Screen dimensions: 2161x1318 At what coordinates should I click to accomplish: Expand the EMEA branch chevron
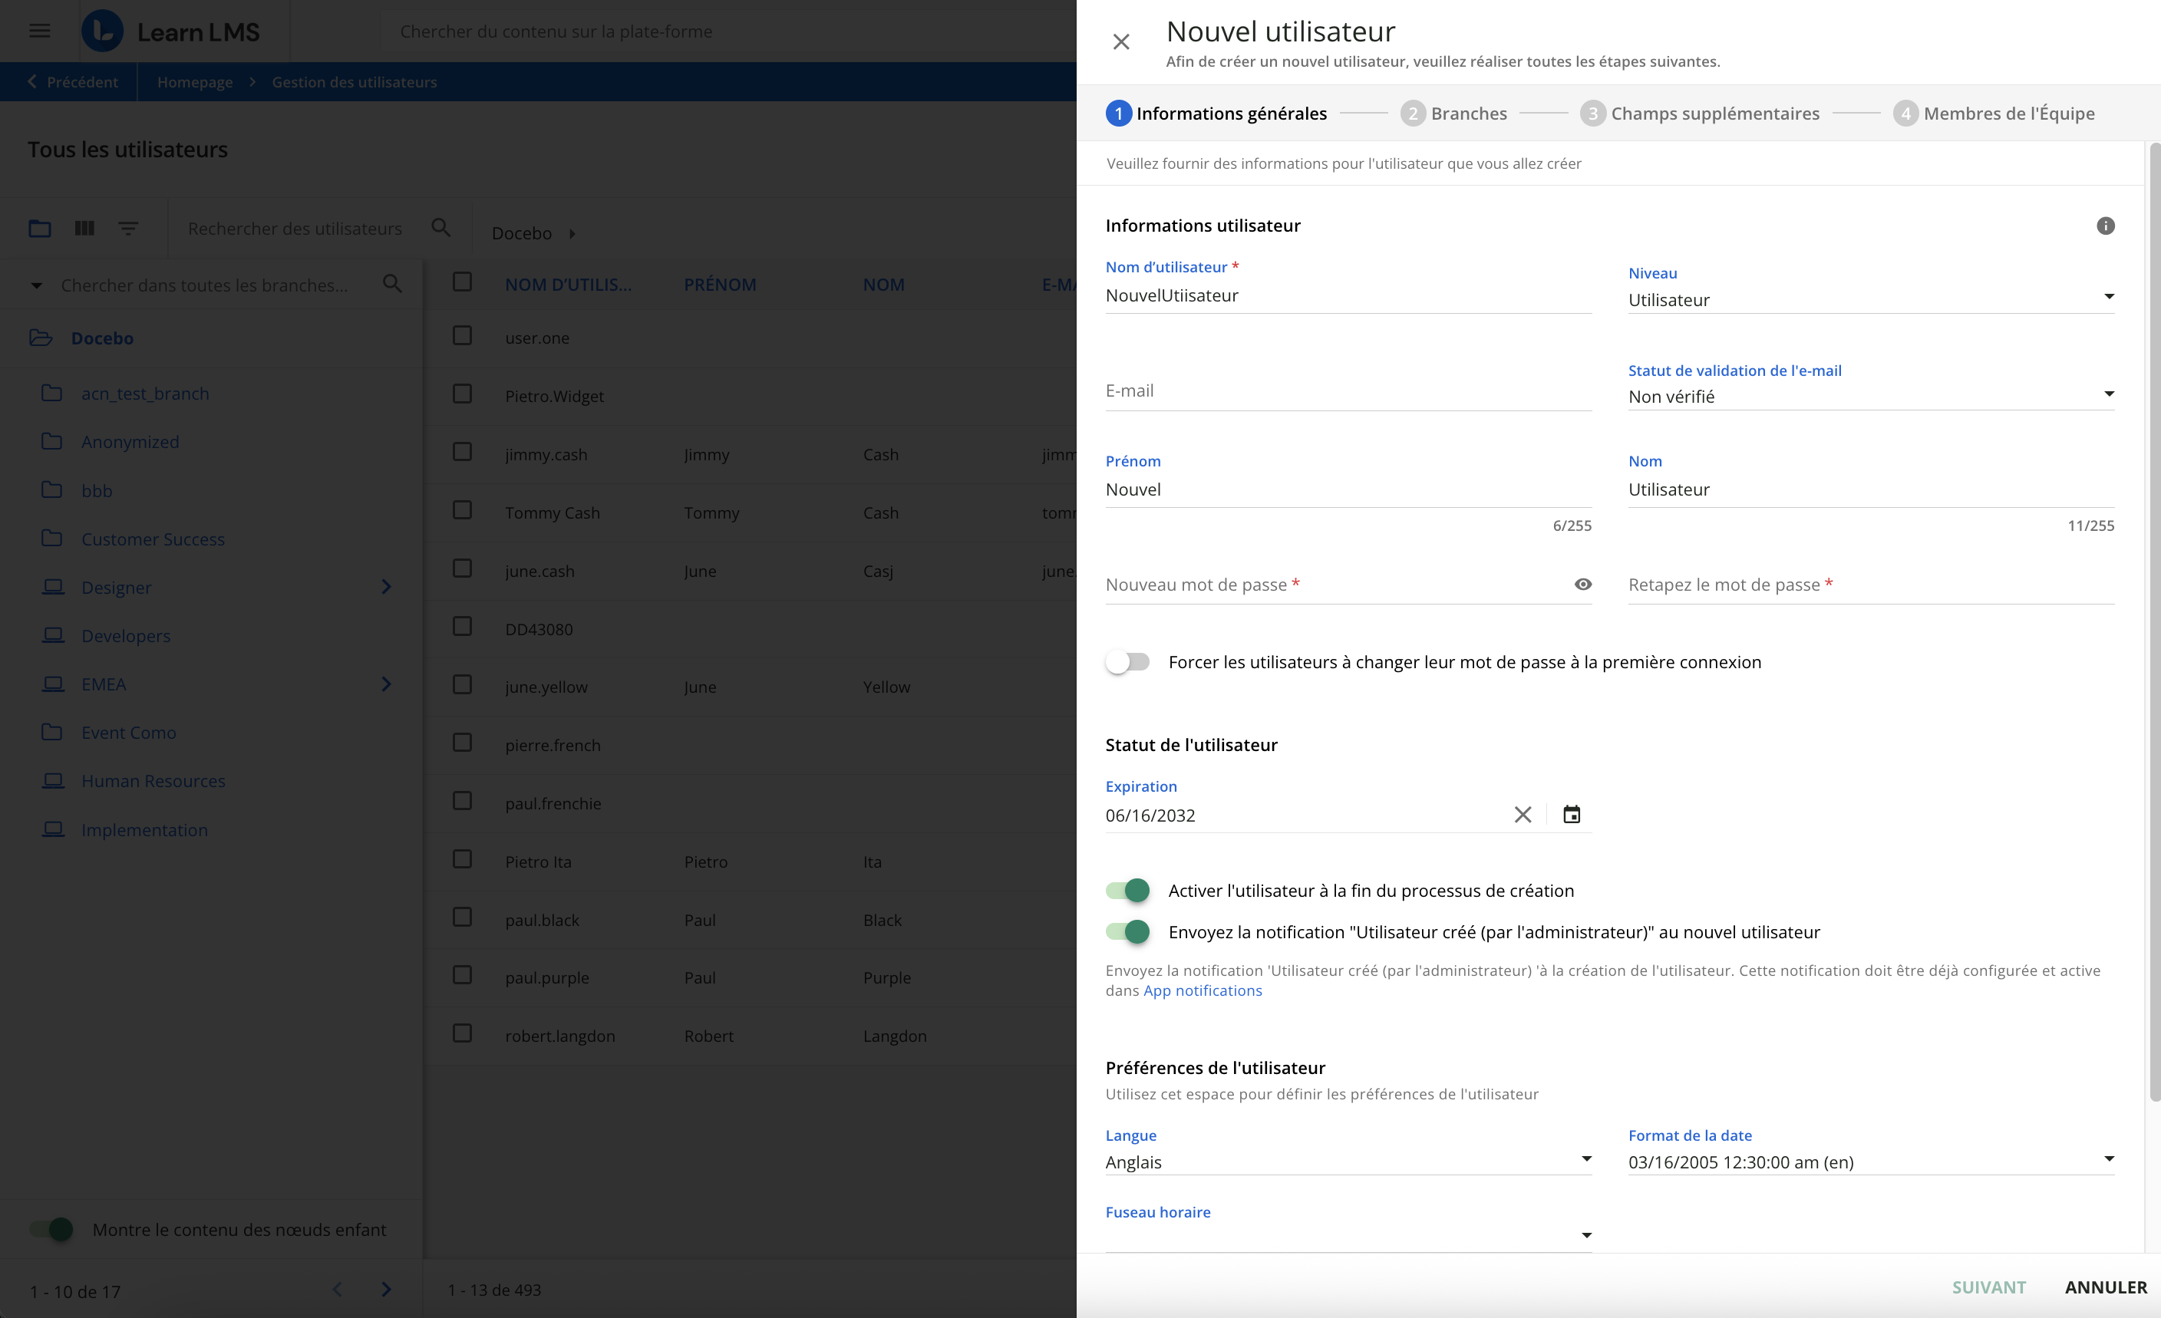[386, 684]
